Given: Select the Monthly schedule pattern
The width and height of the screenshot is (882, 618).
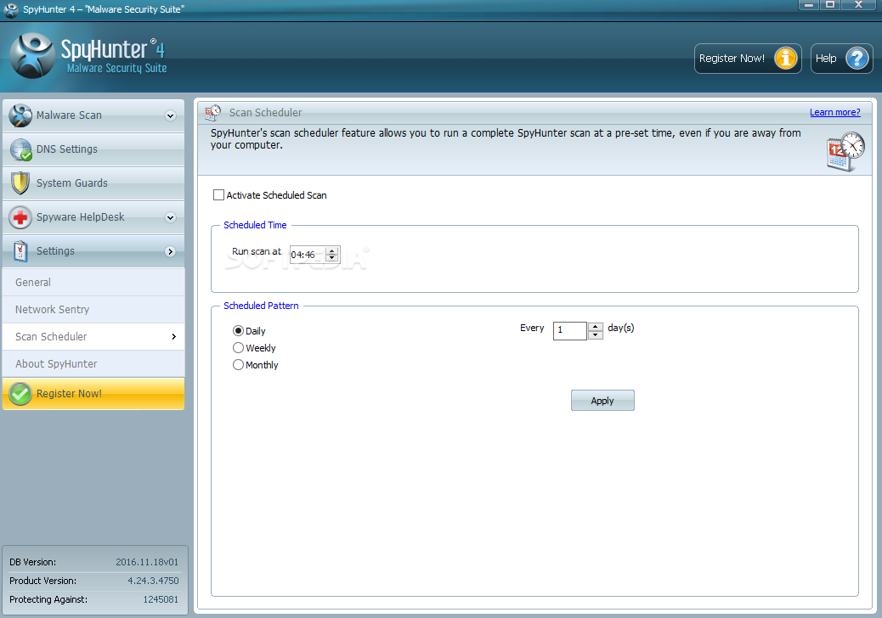Looking at the screenshot, I should (239, 365).
